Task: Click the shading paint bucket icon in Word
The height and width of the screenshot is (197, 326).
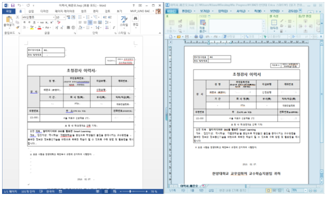Action: (81, 28)
